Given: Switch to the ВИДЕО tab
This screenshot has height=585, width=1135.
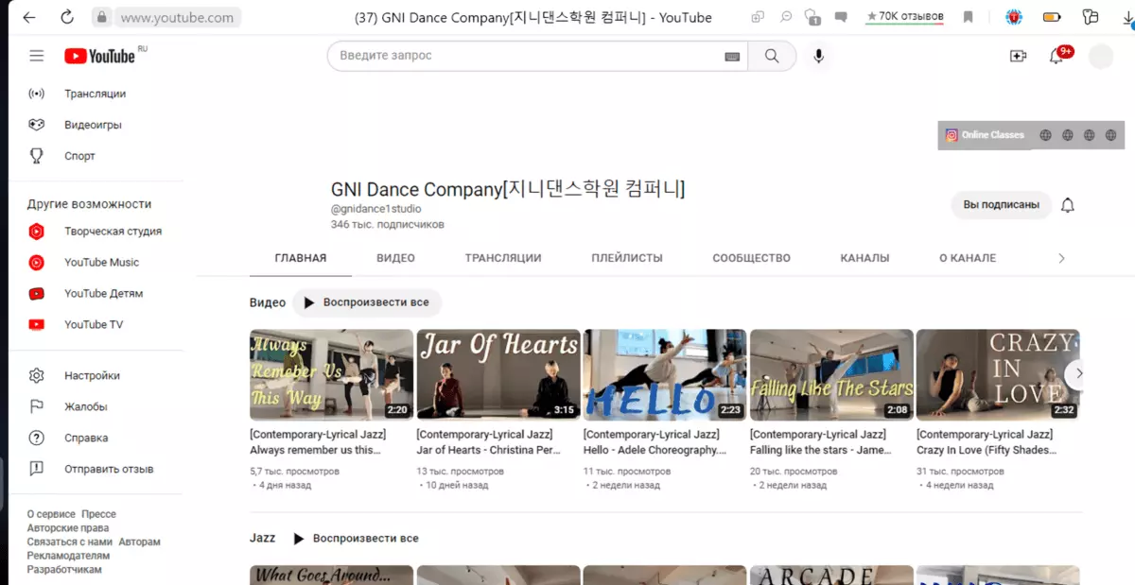Looking at the screenshot, I should pyautogui.click(x=395, y=258).
